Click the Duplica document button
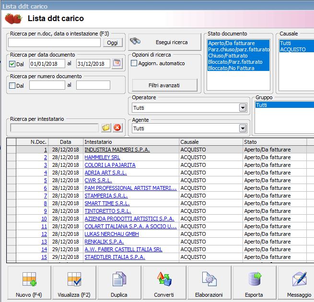Screen dimensions: 314x302 click(119, 282)
